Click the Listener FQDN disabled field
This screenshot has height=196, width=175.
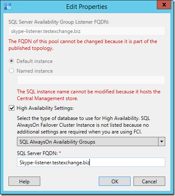click(87, 31)
